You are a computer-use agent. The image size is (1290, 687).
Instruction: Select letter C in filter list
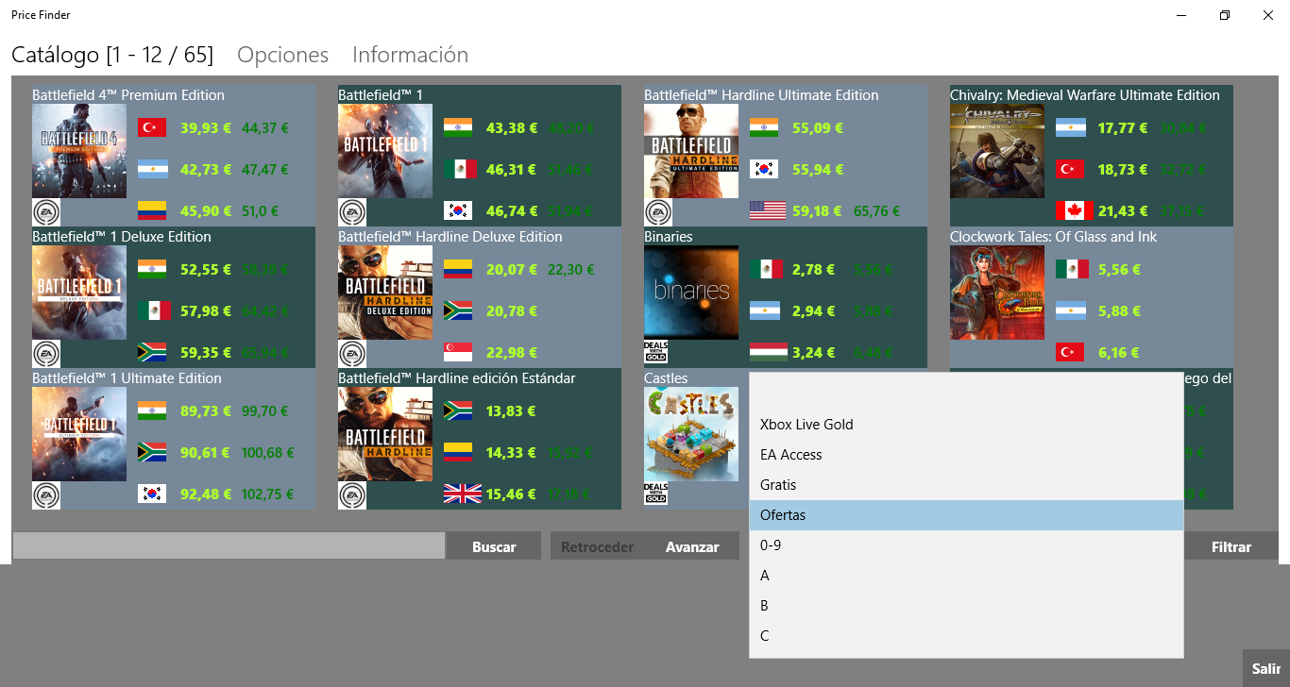tap(966, 636)
